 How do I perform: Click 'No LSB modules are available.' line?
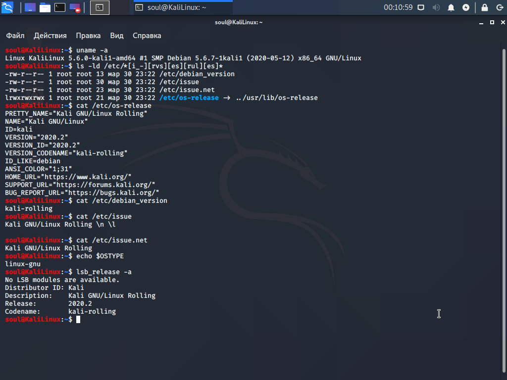[x=62, y=280]
